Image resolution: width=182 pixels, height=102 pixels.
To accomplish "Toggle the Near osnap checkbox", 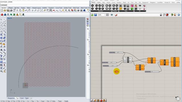I will (6, 101).
